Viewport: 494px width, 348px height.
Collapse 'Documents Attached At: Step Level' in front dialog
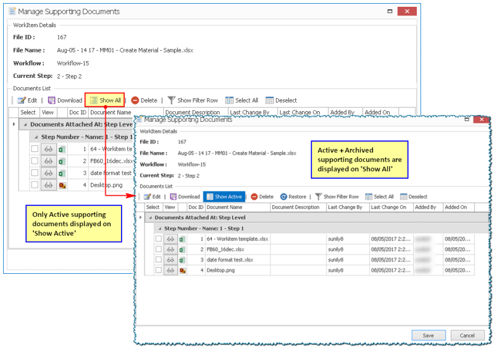[x=150, y=218]
